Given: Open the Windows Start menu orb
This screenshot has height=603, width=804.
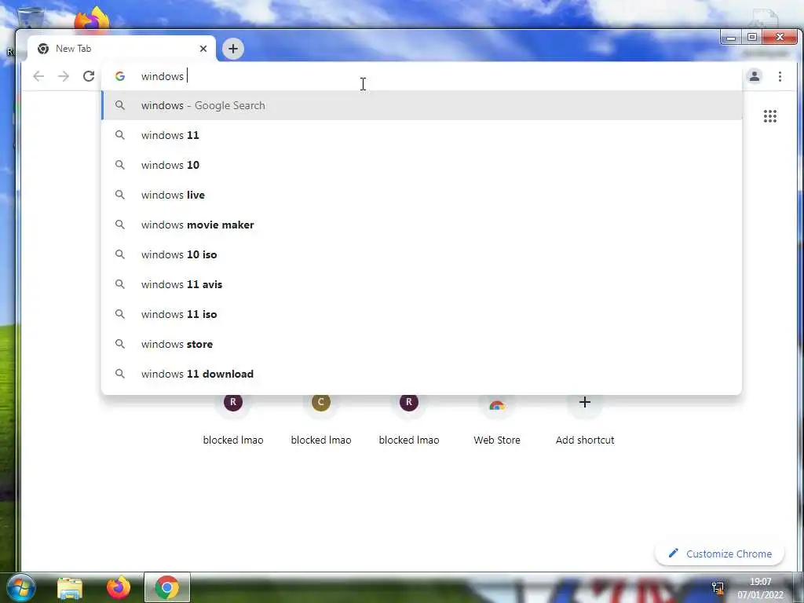Looking at the screenshot, I should click(20, 587).
